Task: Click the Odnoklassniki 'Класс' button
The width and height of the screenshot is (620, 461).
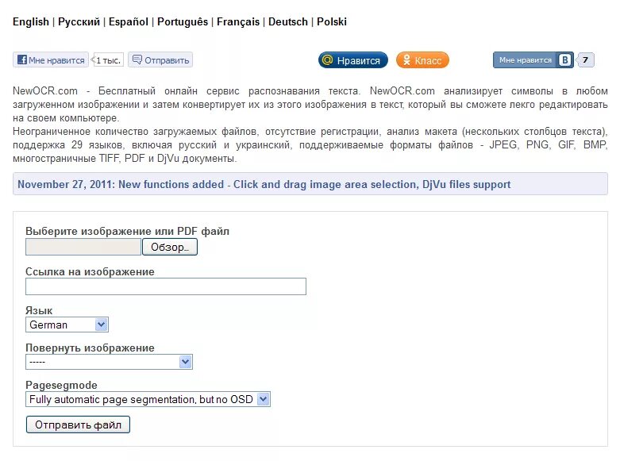Action: (x=422, y=60)
